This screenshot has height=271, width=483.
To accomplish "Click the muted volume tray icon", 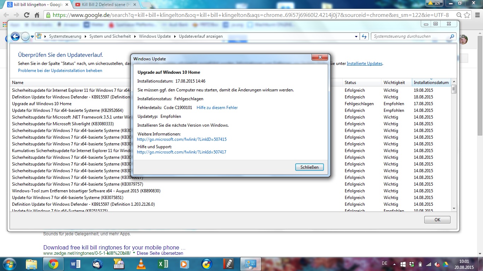I will [437, 264].
